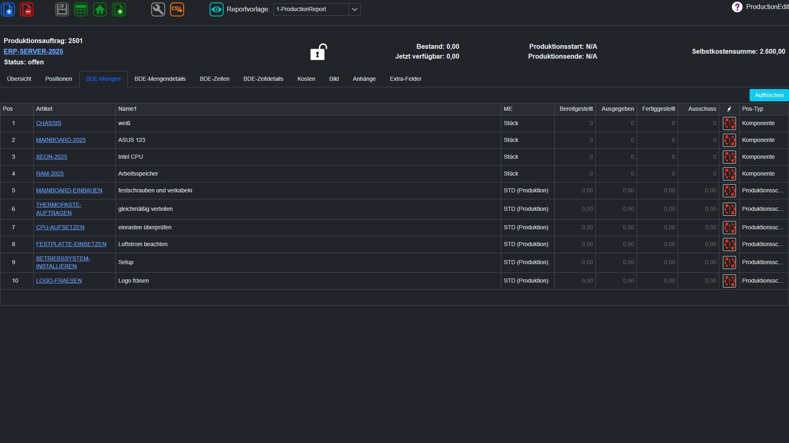
Task: Click the green add-document icon
Action: (119, 9)
